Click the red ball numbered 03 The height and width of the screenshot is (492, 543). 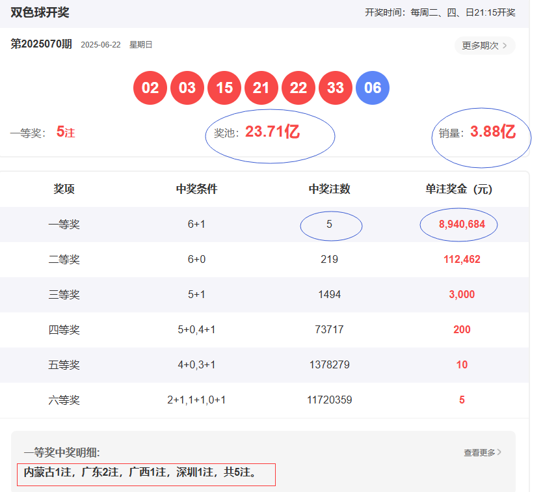click(187, 88)
